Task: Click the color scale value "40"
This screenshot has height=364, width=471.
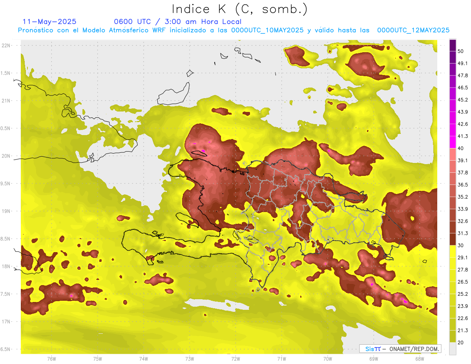Action: tap(461, 148)
